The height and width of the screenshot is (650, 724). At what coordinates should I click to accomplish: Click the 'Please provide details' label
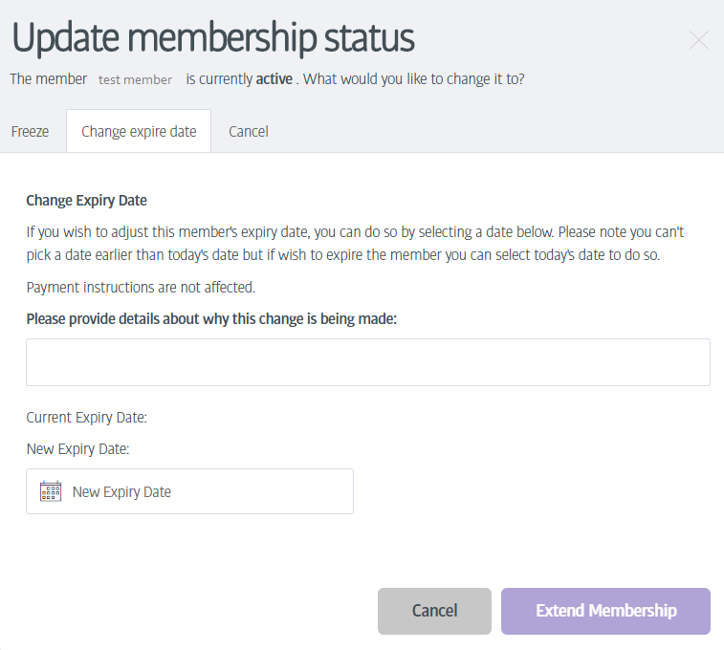211,318
